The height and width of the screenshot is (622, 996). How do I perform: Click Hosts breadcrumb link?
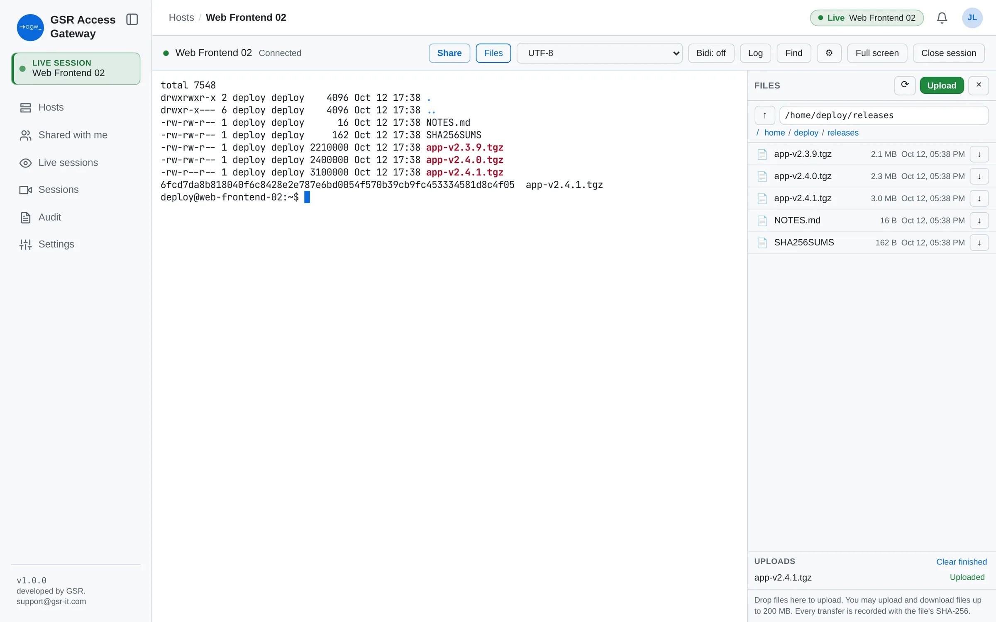click(181, 17)
